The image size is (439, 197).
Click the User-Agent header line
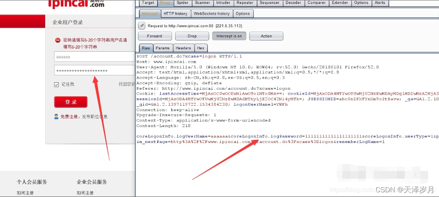tap(258, 67)
